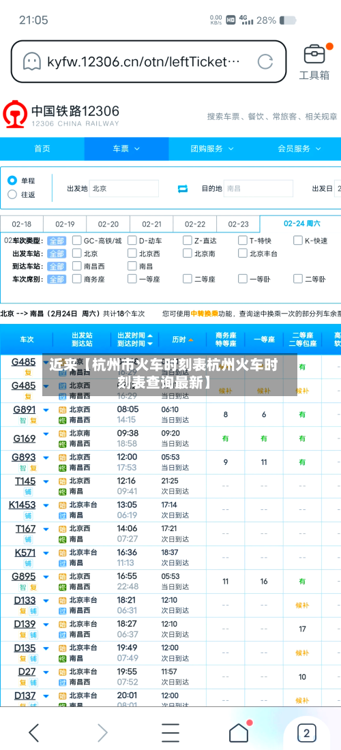This screenshot has height=750, width=341.
Task: Select the 02-24 周六 date tab
Action: (301, 224)
